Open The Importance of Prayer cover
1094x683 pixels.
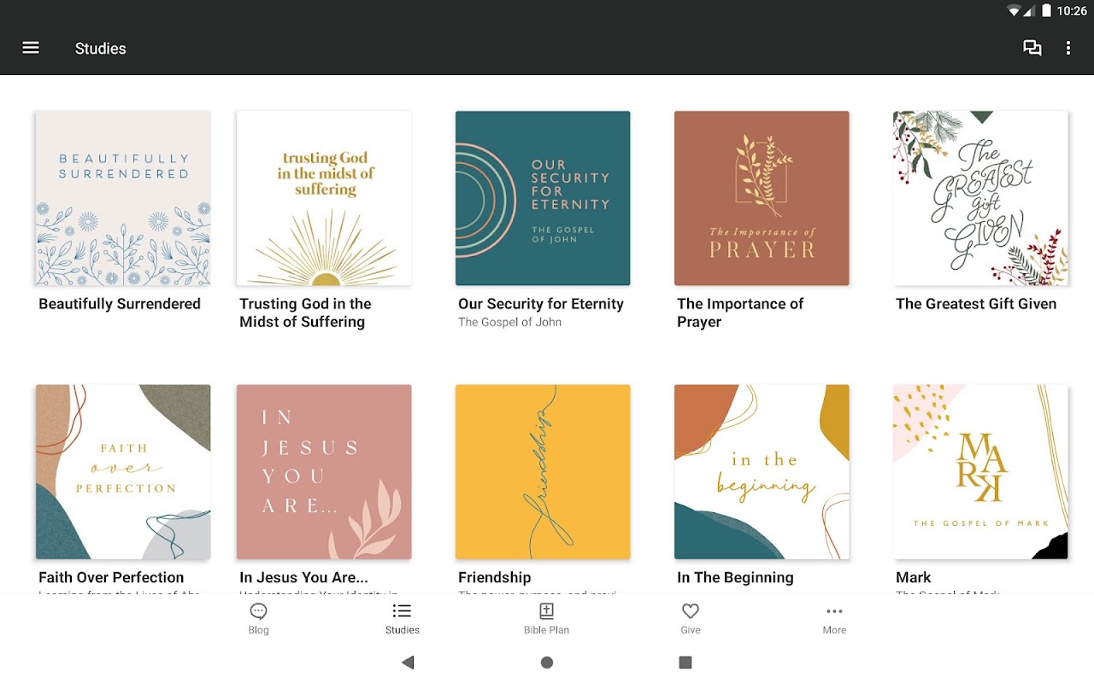pos(762,198)
